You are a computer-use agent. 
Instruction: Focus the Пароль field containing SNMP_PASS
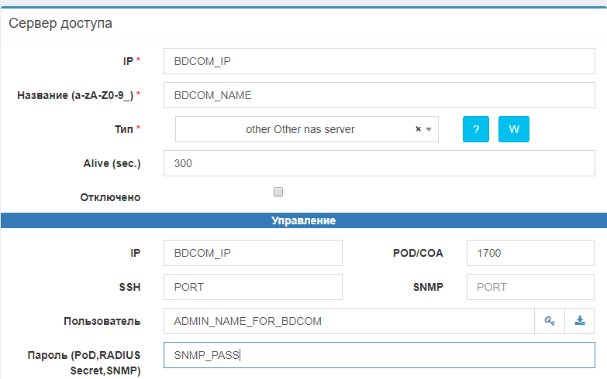[x=379, y=355]
